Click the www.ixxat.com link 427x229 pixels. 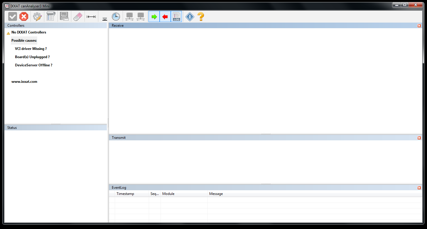click(24, 82)
